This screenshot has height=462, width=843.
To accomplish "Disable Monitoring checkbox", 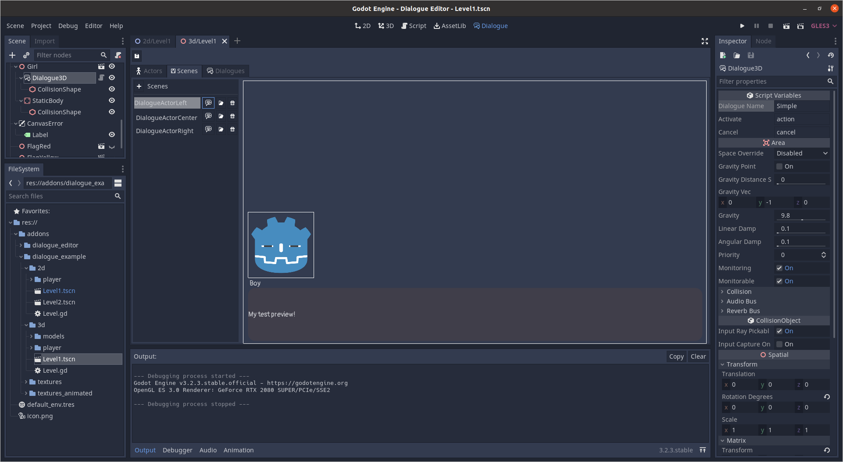I will click(x=779, y=268).
